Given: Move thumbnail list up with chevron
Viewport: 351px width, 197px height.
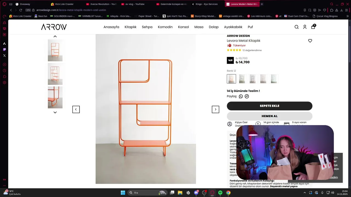Looking at the screenshot, I should 55,36.
